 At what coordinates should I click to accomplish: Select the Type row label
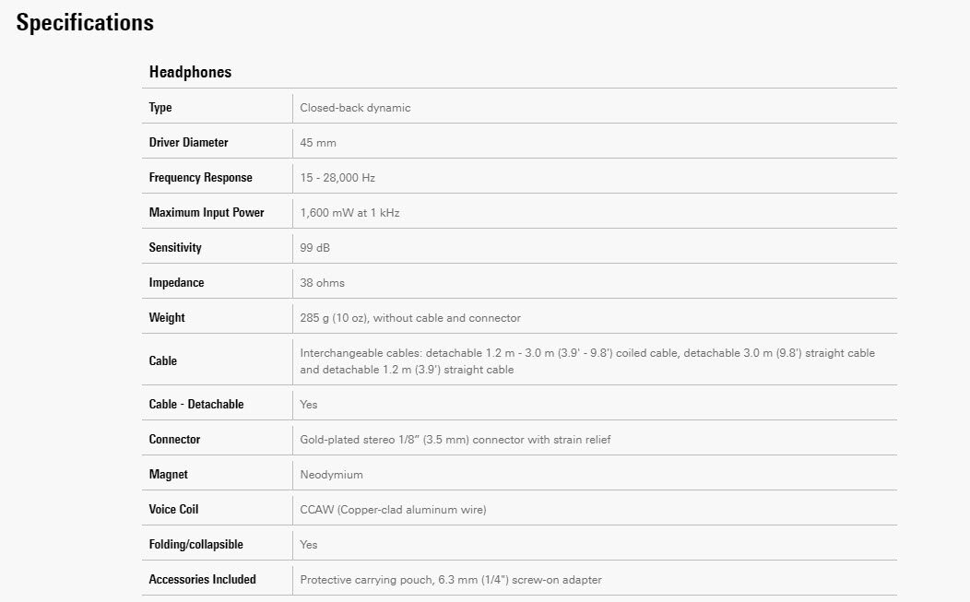click(x=160, y=108)
